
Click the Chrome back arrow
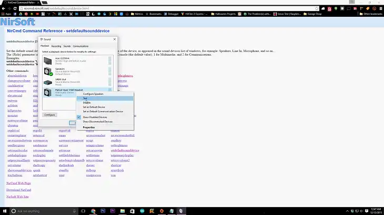pyautogui.click(x=4, y=8)
